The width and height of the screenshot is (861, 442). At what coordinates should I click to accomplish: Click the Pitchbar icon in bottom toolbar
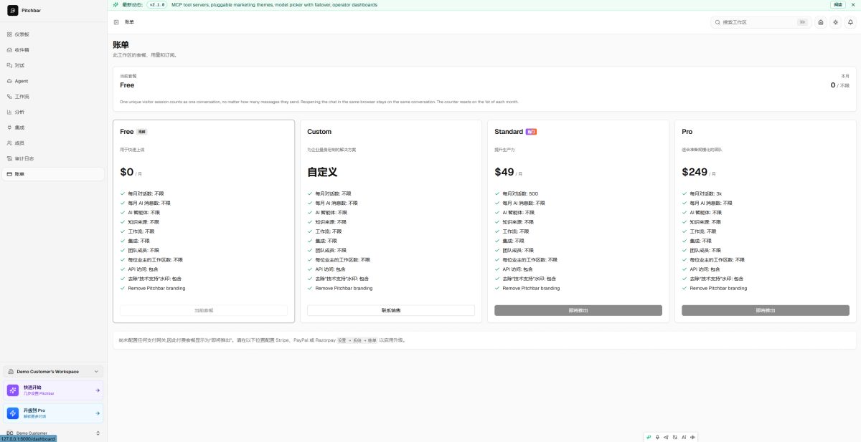pos(648,436)
